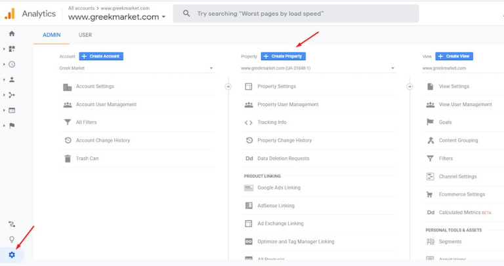The image size is (504, 266).
Task: Open Tracking Info settings
Action: pyautogui.click(x=272, y=123)
